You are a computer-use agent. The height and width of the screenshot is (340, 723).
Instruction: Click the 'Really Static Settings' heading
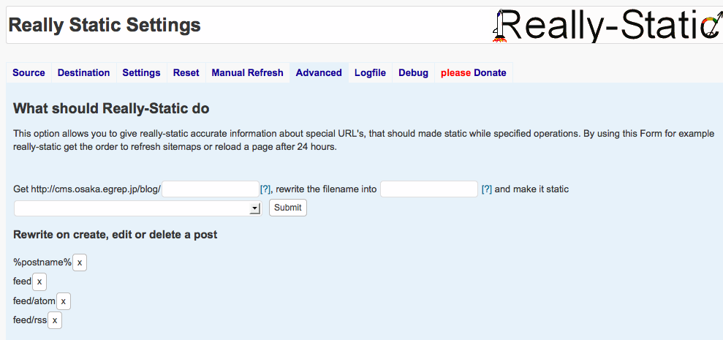pos(105,25)
